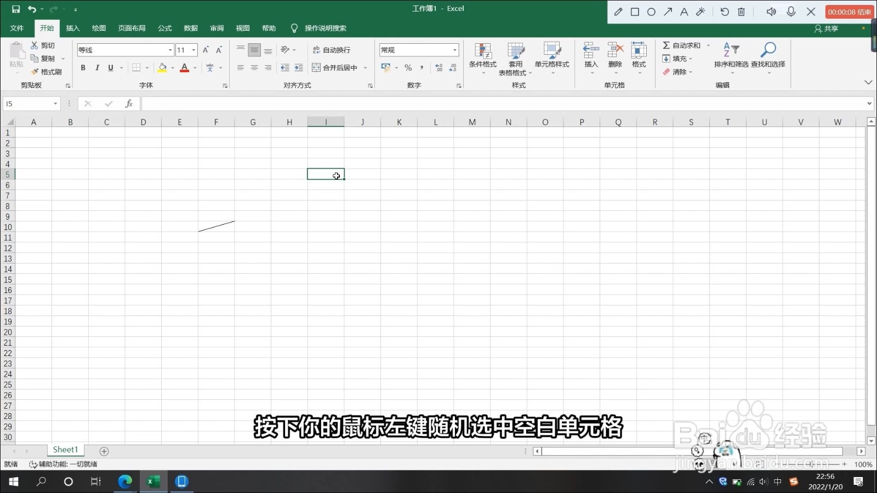
Task: Open Format as Table (套用表格格式)
Action: point(515,59)
